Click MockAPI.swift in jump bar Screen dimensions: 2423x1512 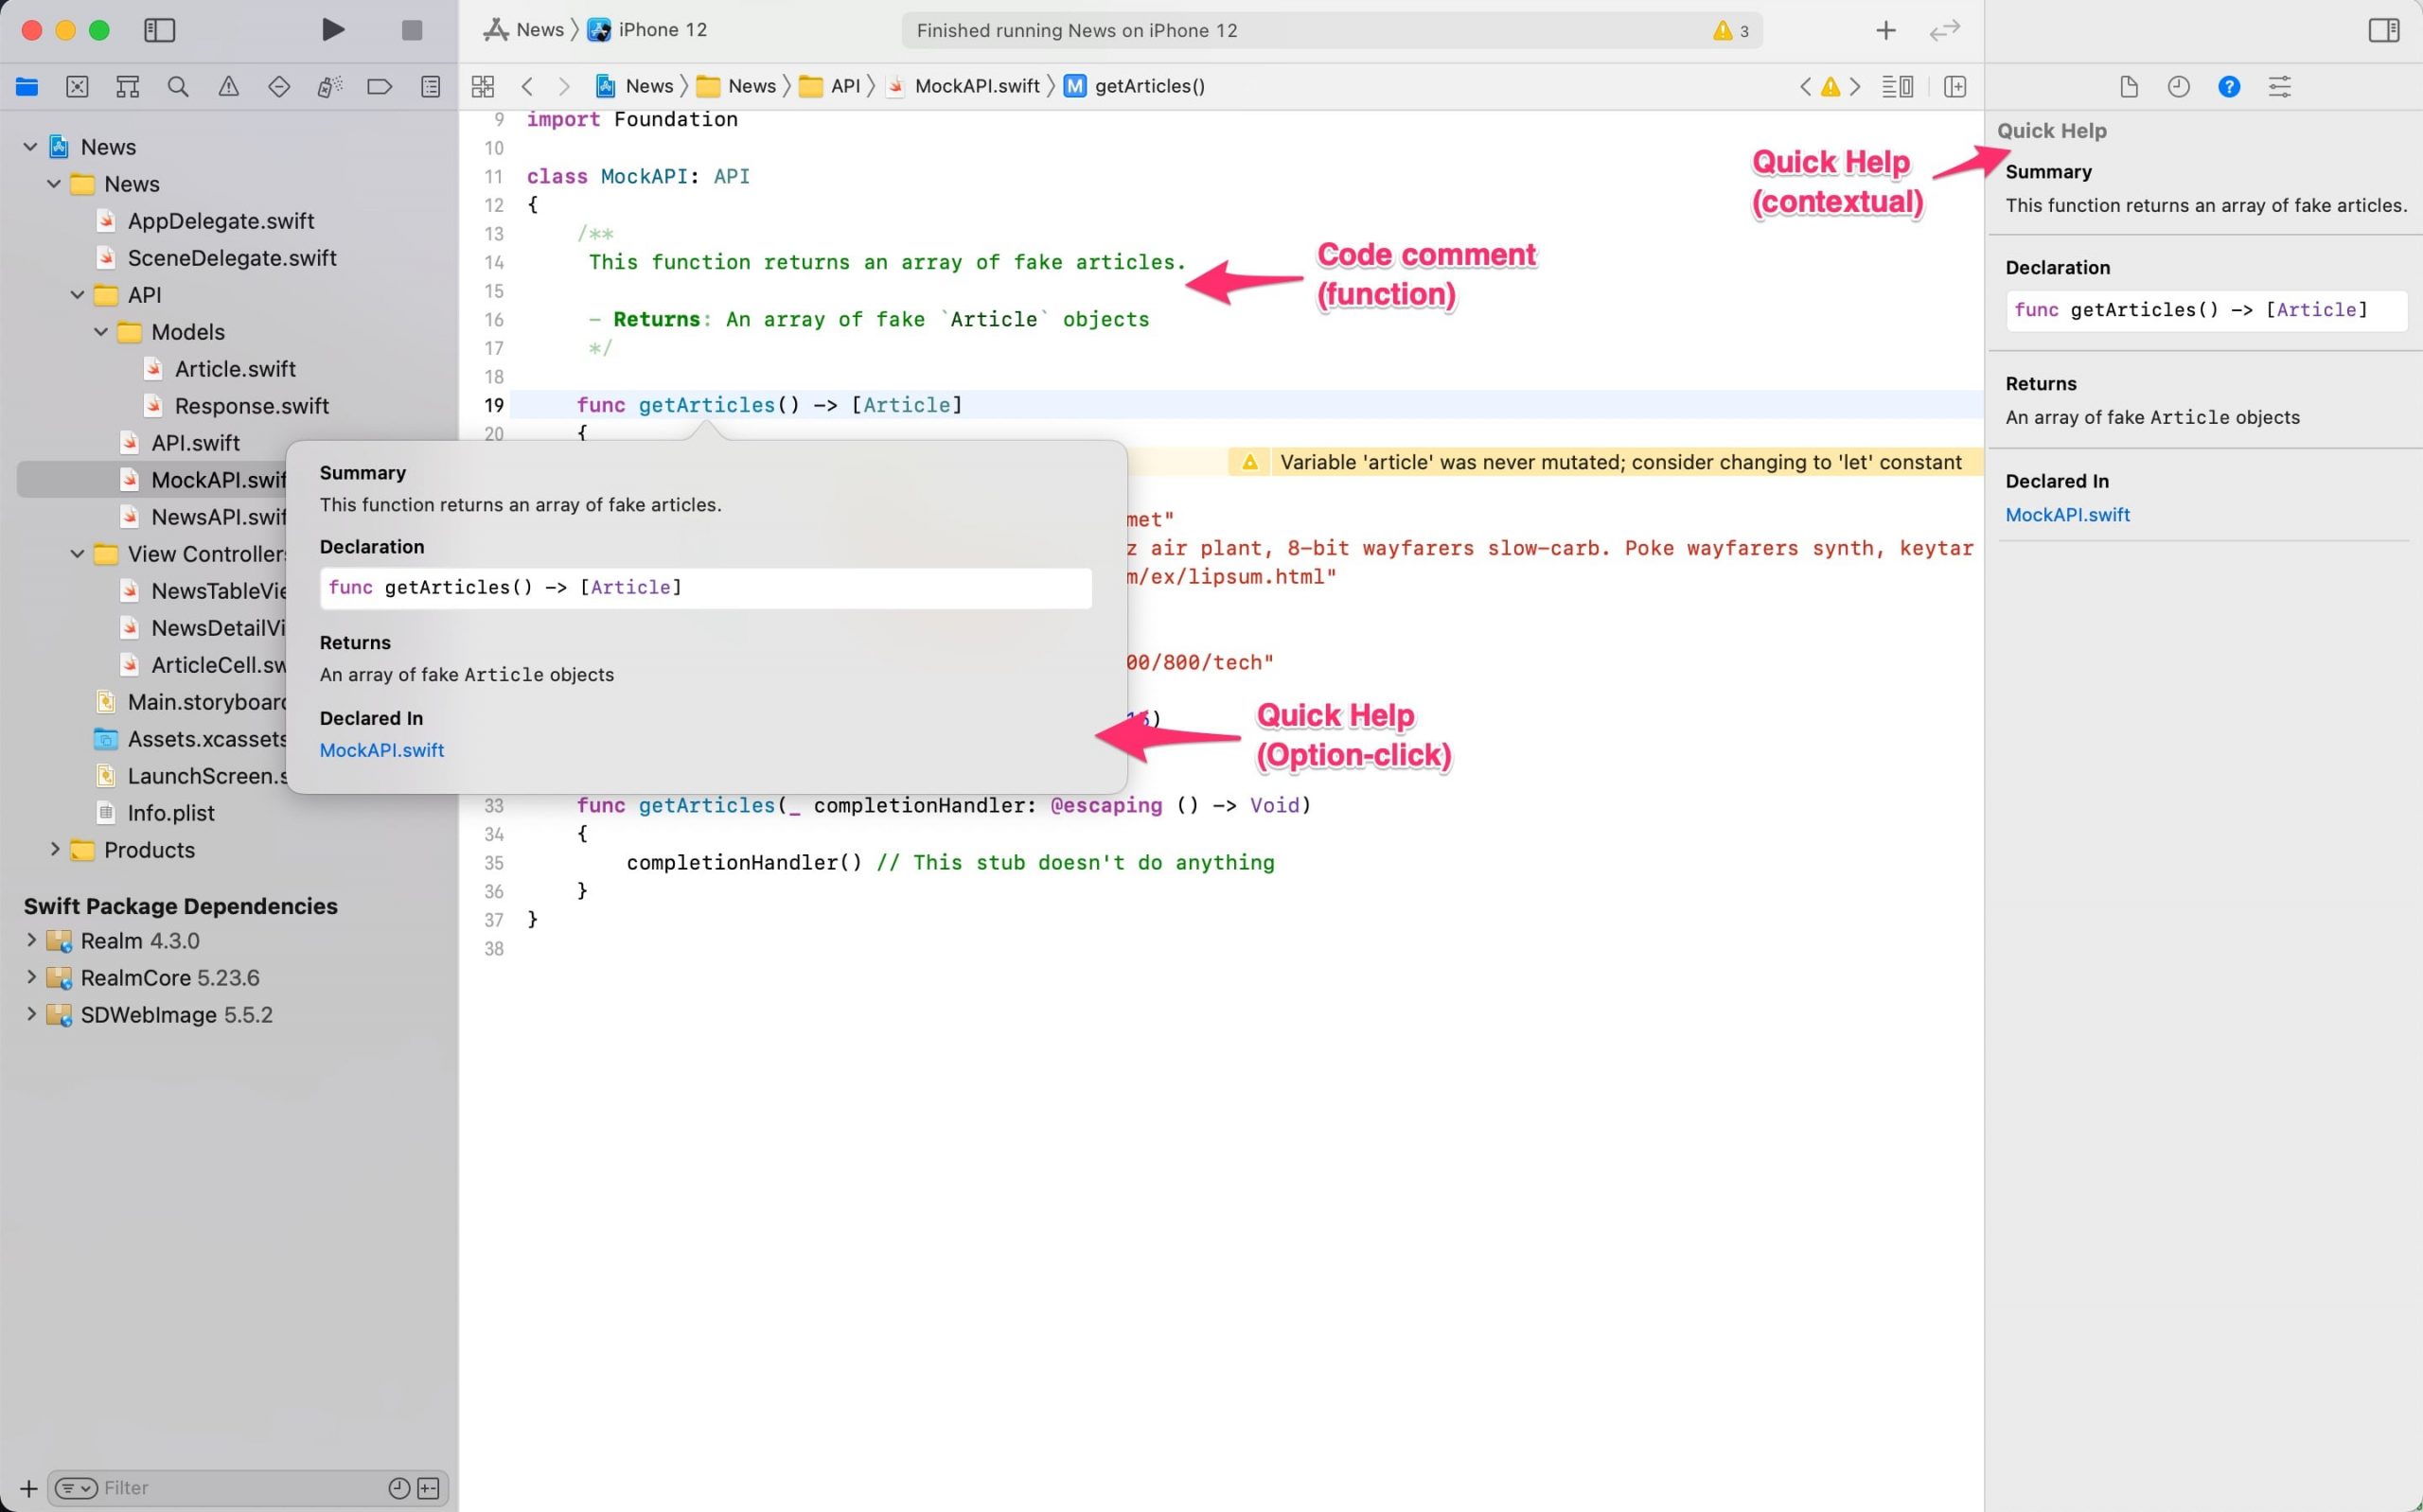coord(964,87)
